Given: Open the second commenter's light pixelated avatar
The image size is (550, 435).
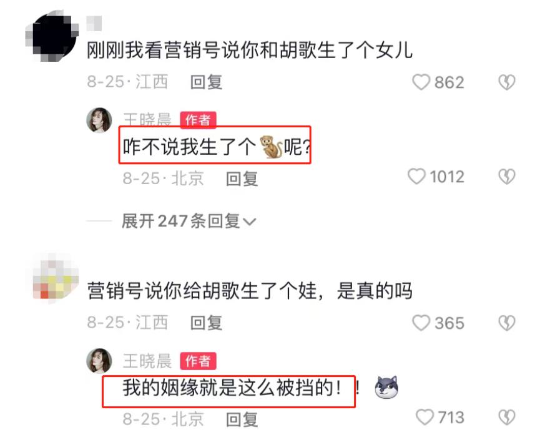Looking at the screenshot, I should [x=54, y=279].
